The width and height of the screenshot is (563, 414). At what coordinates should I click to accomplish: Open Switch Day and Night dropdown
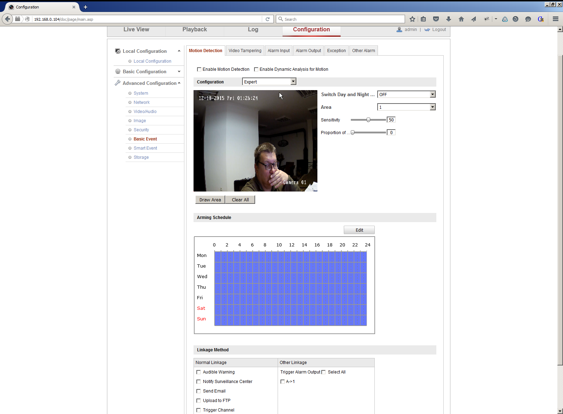406,94
